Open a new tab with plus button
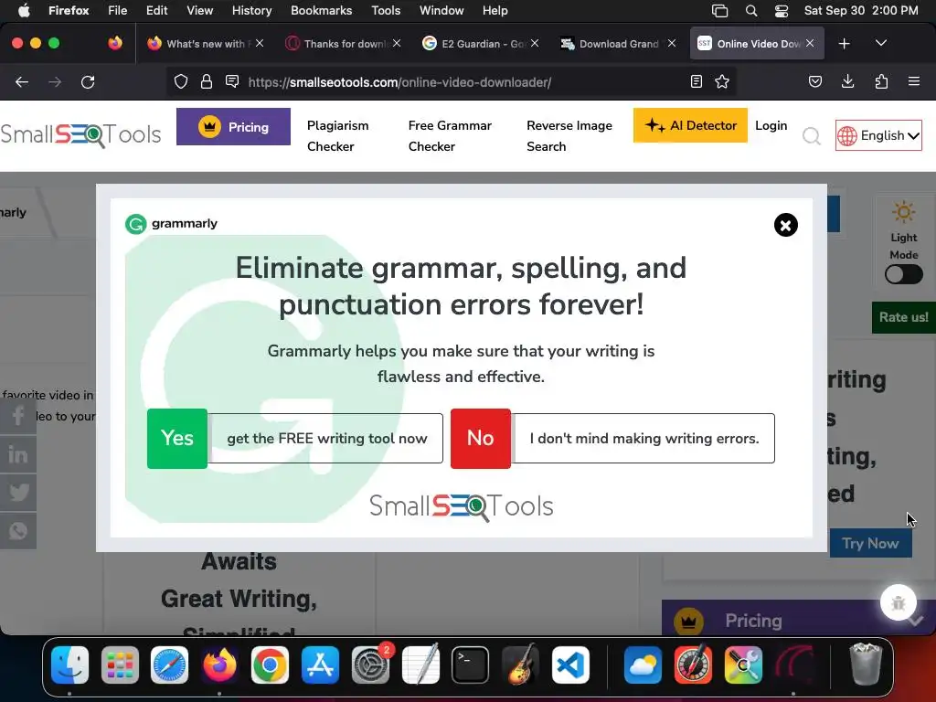Viewport: 936px width, 702px height. 844,44
